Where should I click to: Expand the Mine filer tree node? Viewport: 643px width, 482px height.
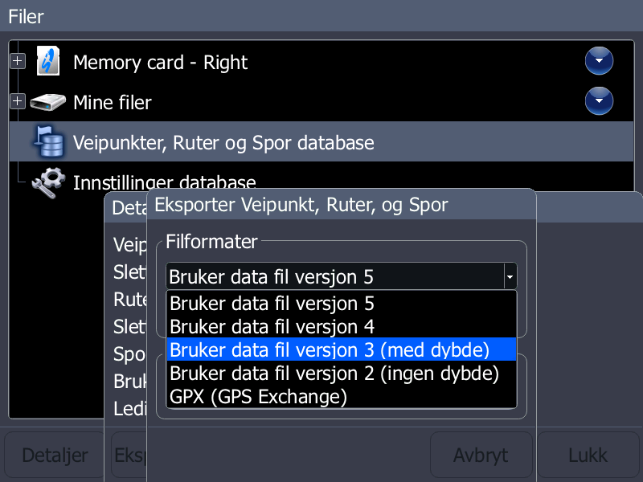point(18,101)
